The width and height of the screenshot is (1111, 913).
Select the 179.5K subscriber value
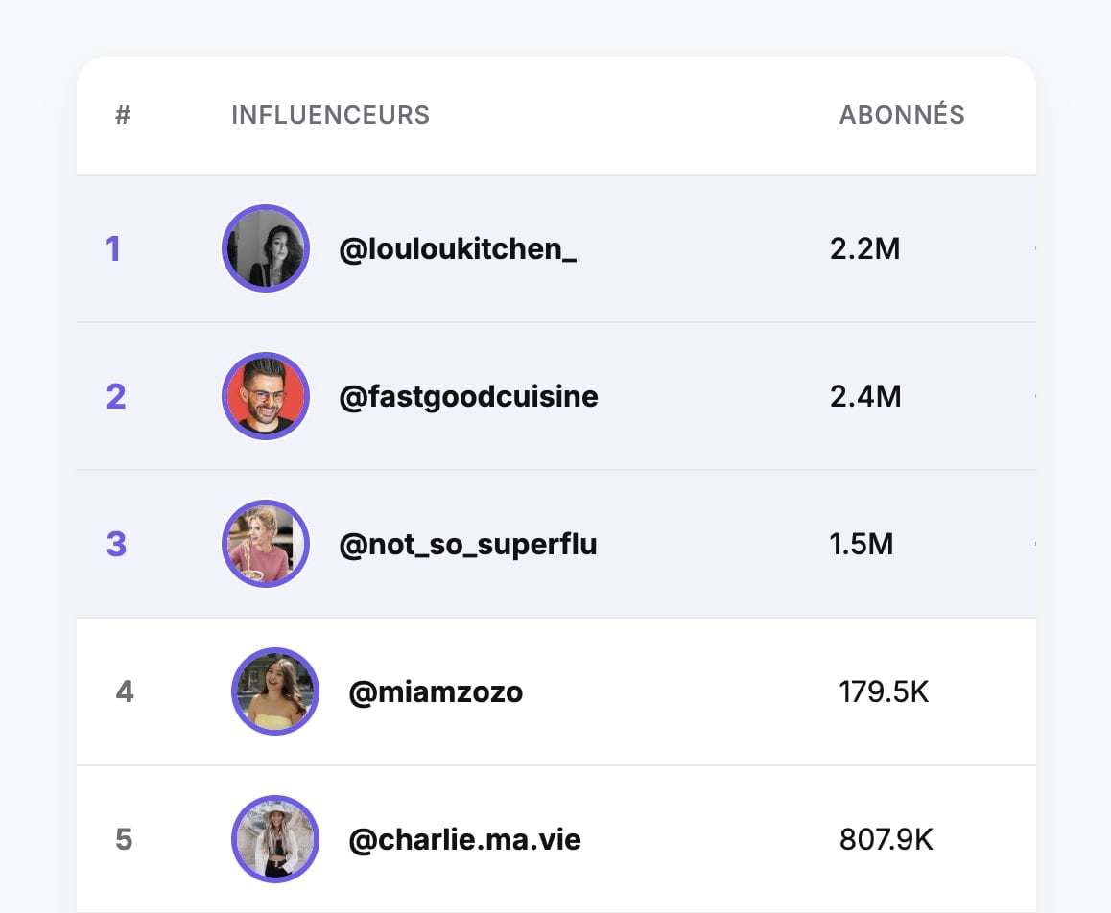pyautogui.click(x=884, y=692)
